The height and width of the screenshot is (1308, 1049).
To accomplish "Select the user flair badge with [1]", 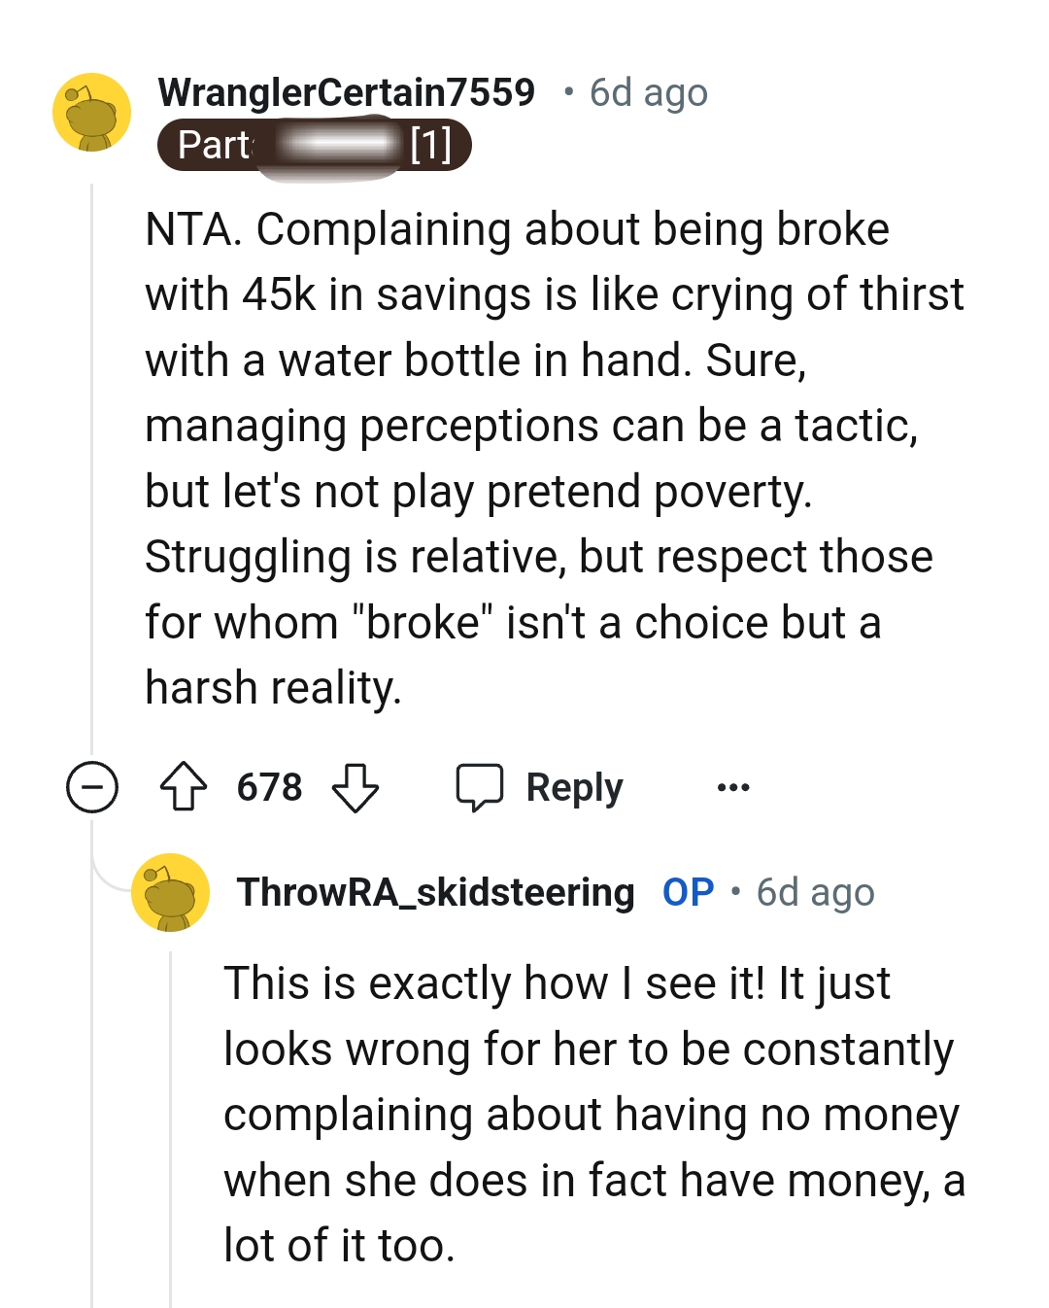I will [x=316, y=146].
